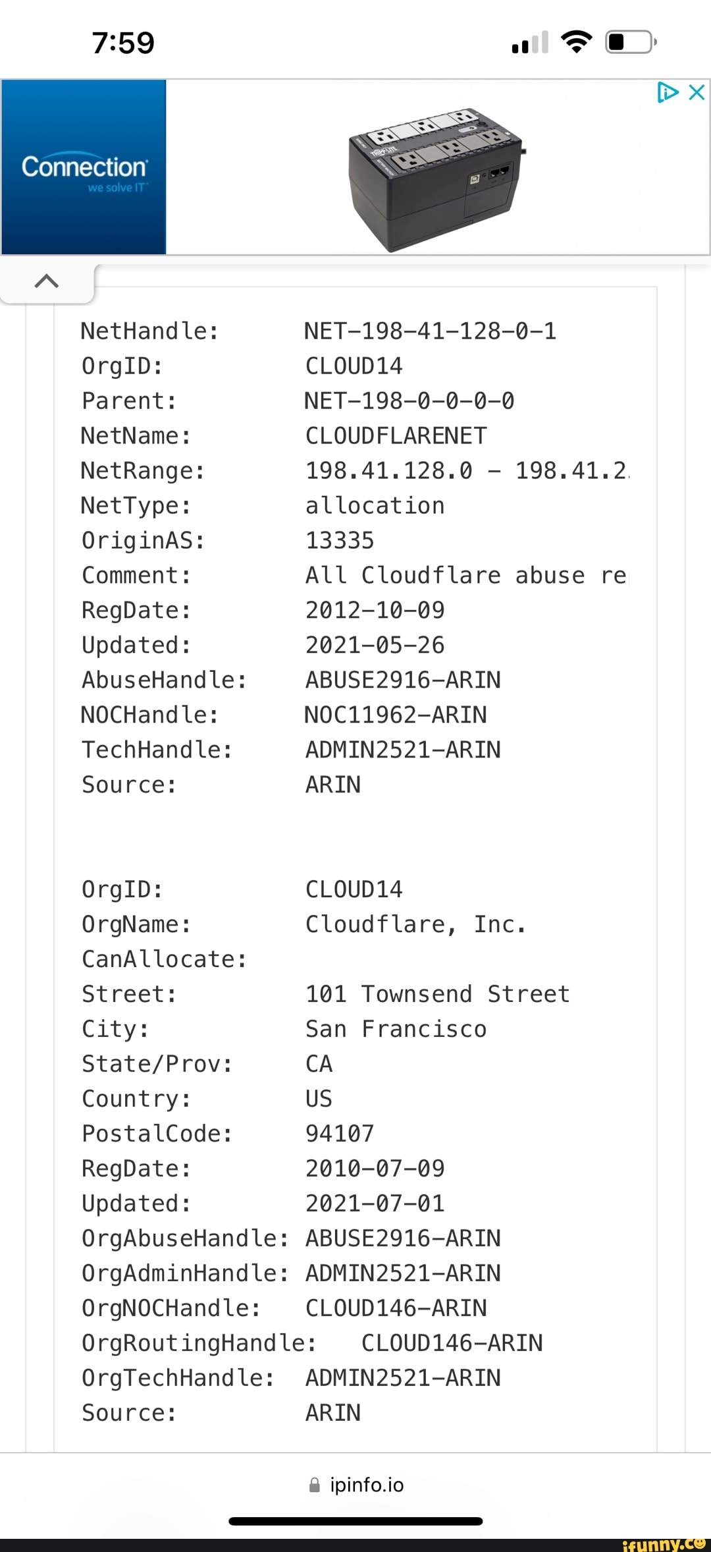The image size is (711, 1552).
Task: Tap the NOCHandle value NOC11962-ARIN
Action: [x=396, y=715]
